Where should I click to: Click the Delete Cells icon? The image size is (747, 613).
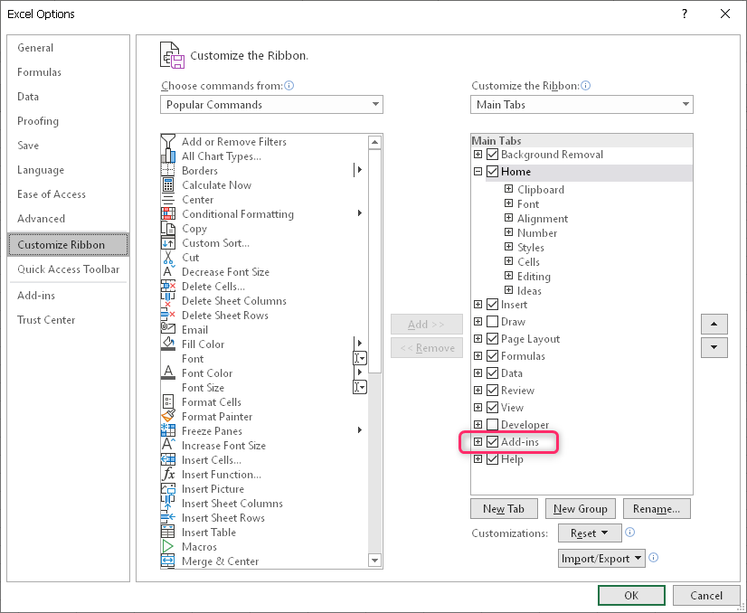[x=167, y=287]
